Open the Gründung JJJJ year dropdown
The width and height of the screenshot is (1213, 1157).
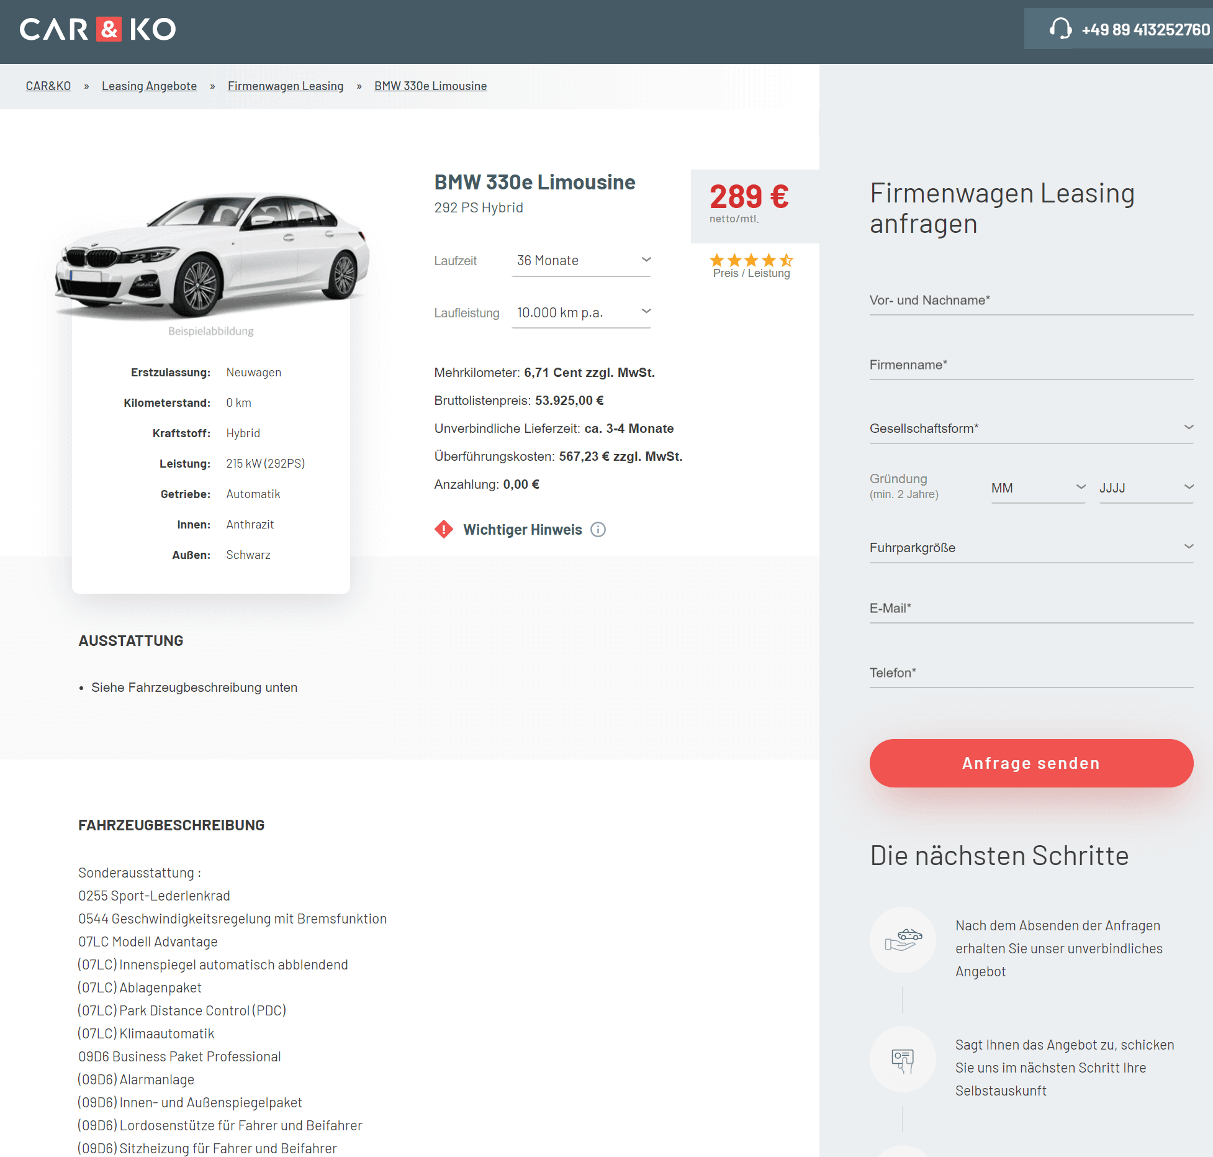[1146, 488]
